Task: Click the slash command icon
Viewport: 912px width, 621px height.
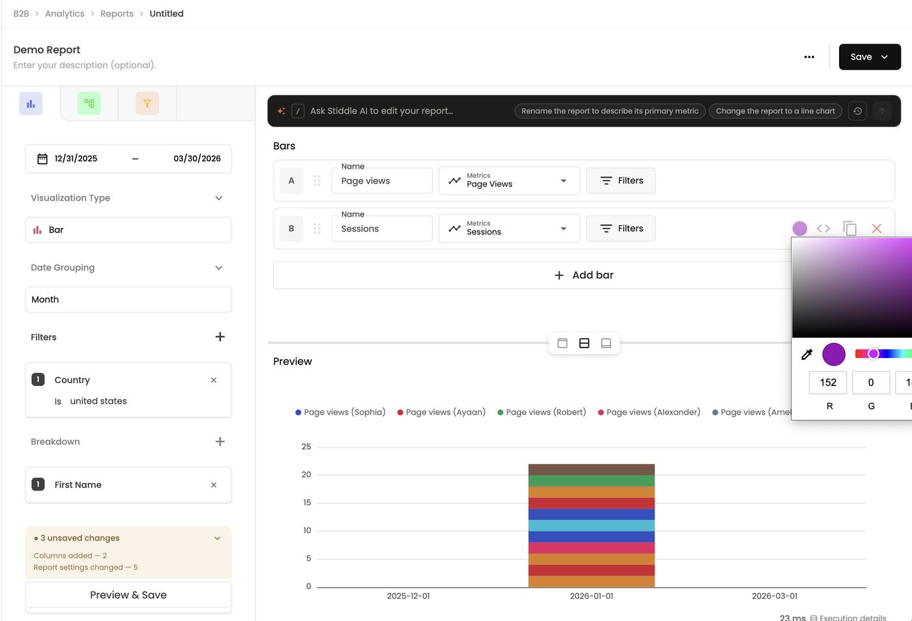Action: (298, 111)
